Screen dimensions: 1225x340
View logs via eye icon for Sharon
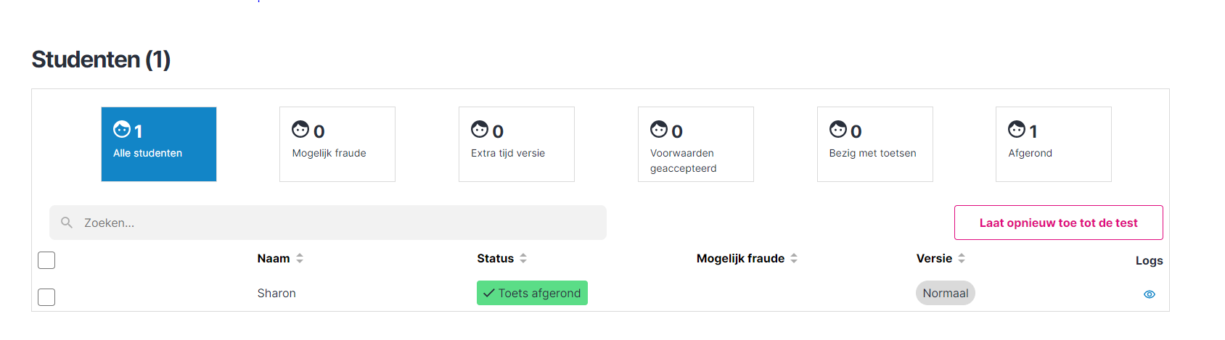[x=1150, y=294]
